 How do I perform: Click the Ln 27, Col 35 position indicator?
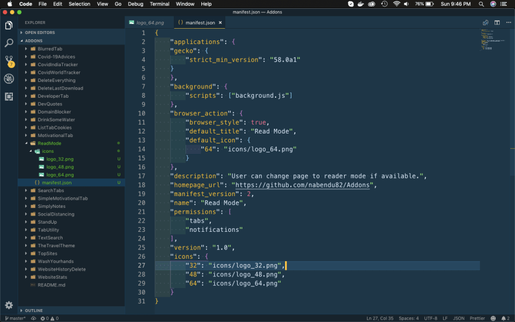tap(380, 318)
